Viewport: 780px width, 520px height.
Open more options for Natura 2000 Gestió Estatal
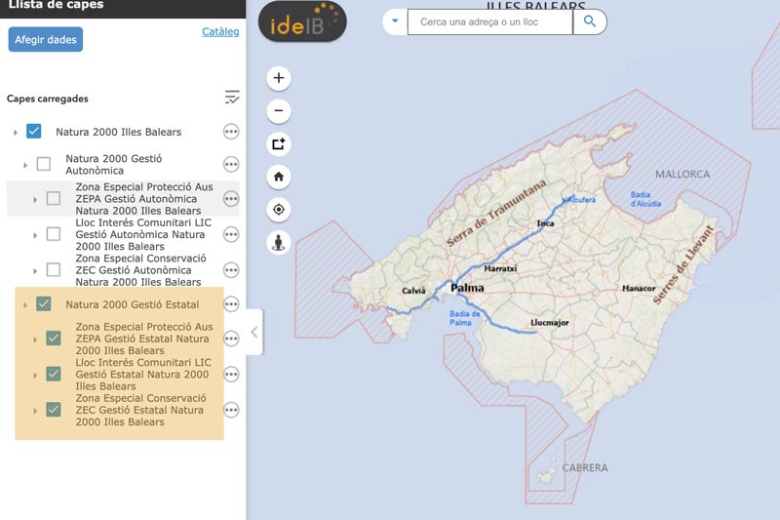(x=231, y=304)
